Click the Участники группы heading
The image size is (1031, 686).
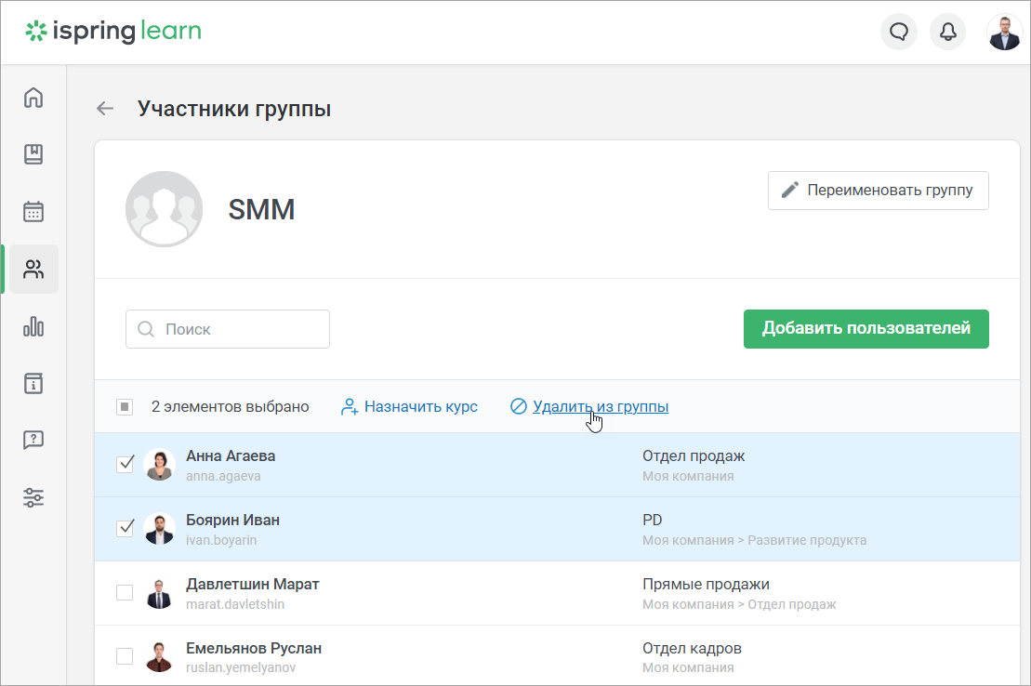coord(234,109)
